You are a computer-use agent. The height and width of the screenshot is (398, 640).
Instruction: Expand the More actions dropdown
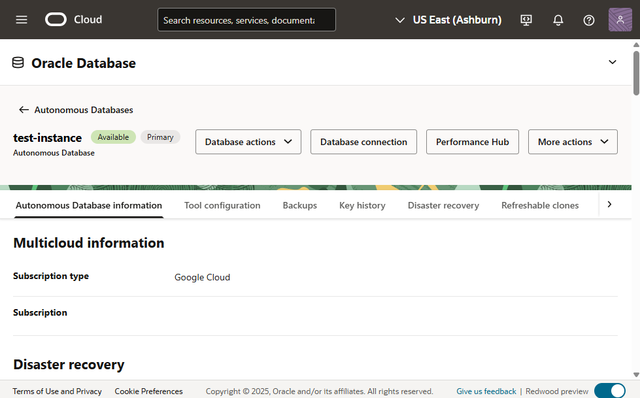[x=573, y=142]
